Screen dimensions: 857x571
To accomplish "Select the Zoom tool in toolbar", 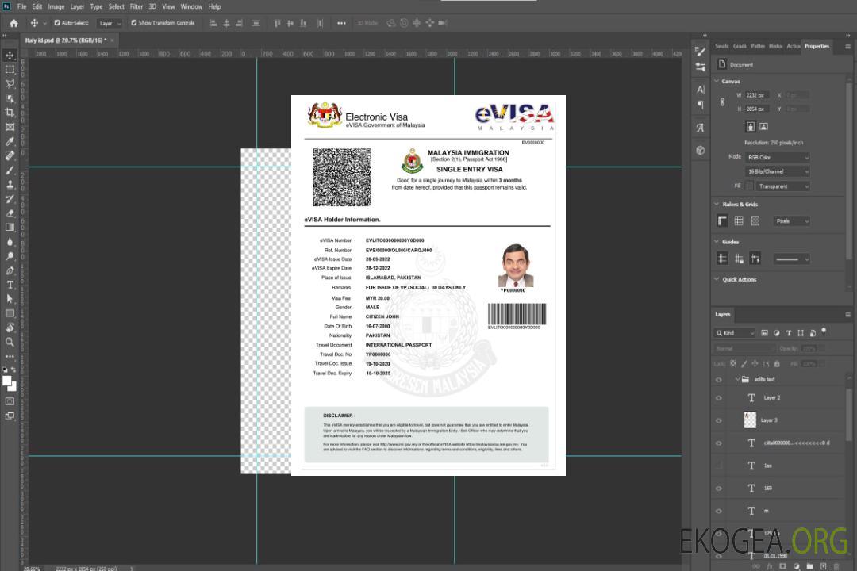I will [10, 342].
